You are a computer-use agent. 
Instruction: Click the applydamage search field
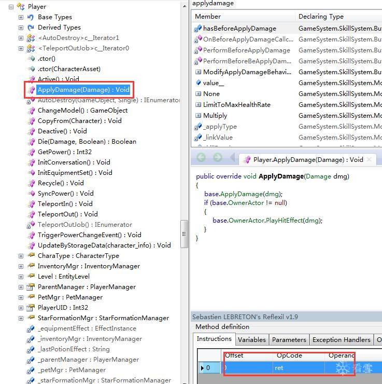(x=286, y=4)
